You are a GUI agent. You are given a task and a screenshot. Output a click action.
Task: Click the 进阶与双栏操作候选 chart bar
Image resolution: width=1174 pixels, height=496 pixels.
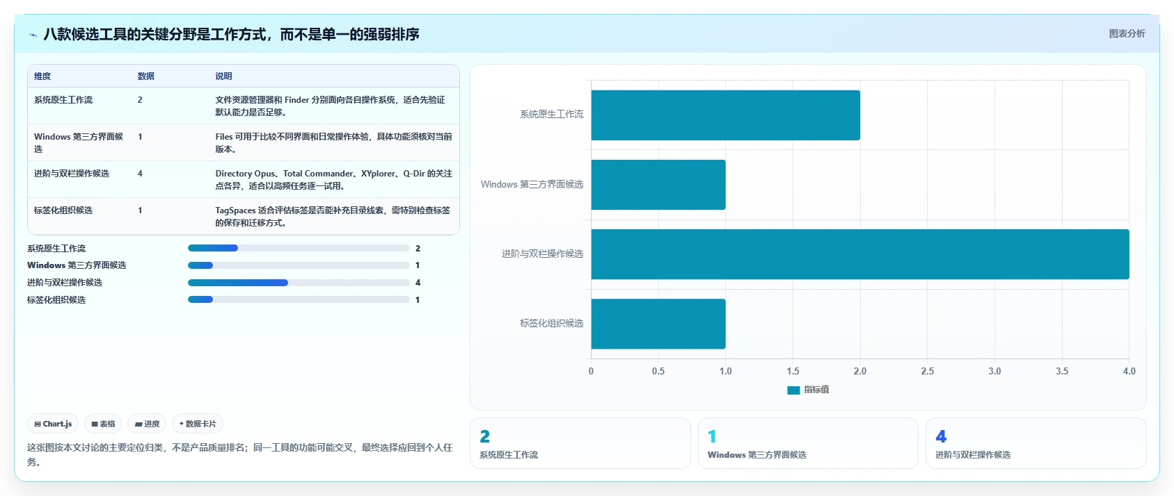[860, 254]
